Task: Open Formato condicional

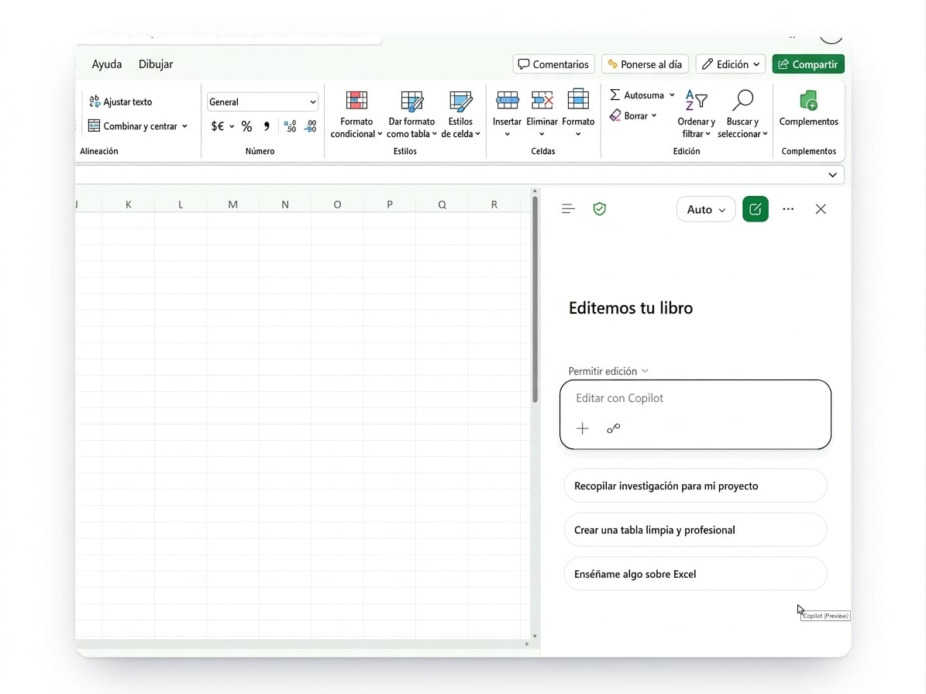Action: [356, 115]
